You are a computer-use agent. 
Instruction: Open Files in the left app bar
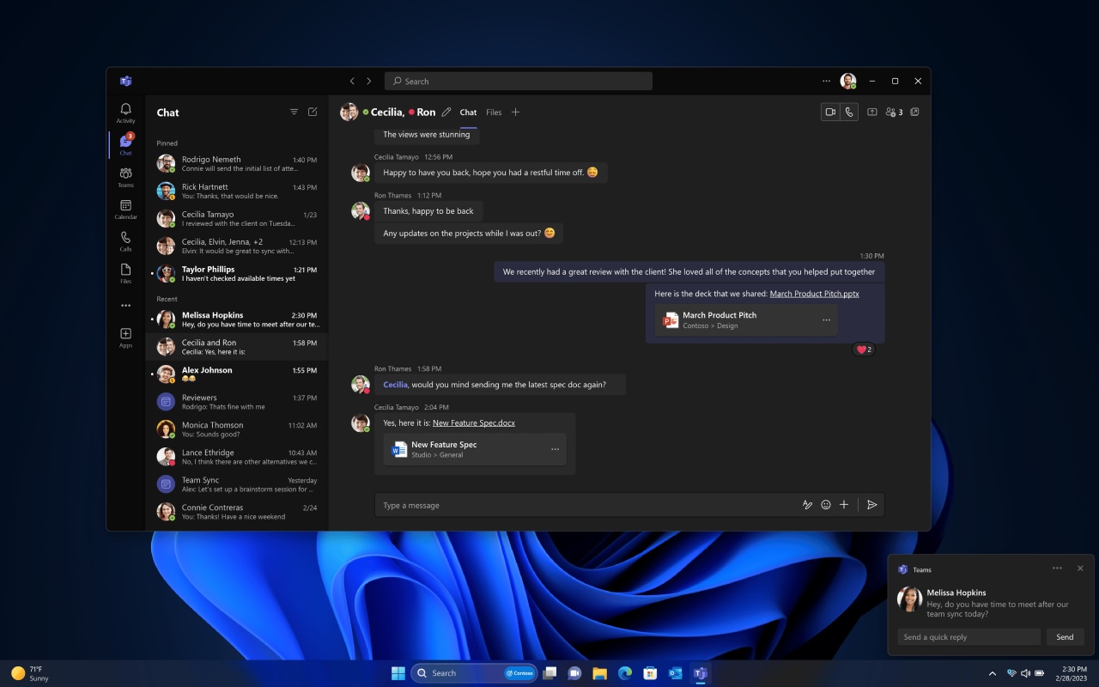(x=125, y=273)
